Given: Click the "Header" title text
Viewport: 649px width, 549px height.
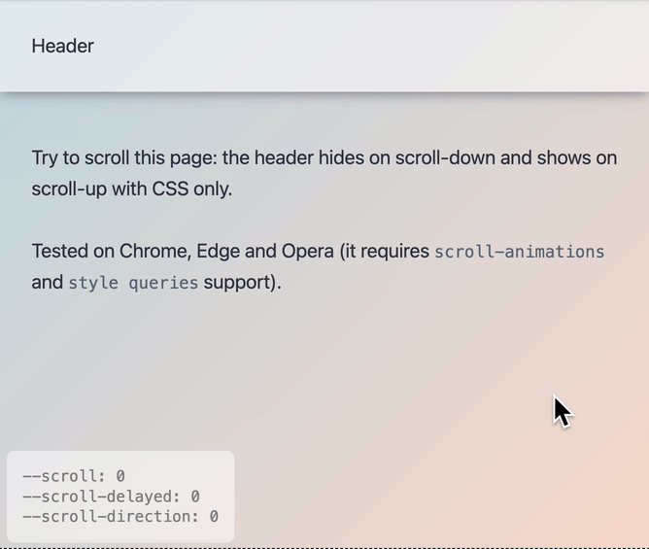Looking at the screenshot, I should (62, 46).
